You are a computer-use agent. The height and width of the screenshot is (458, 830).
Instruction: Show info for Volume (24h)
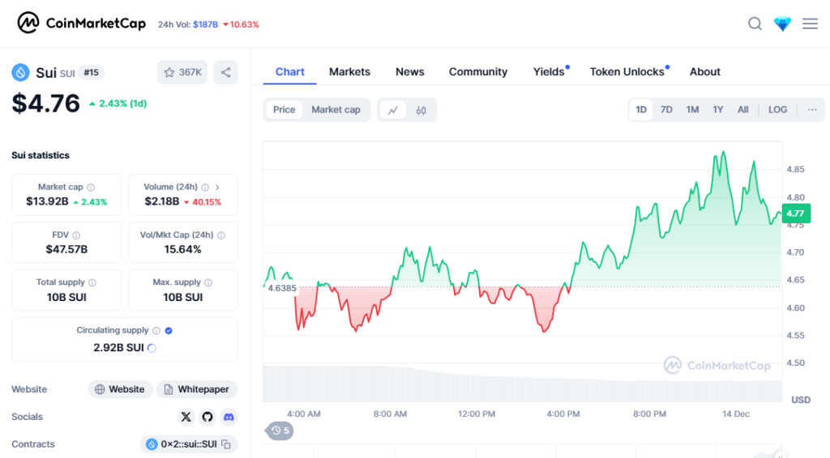(x=205, y=187)
